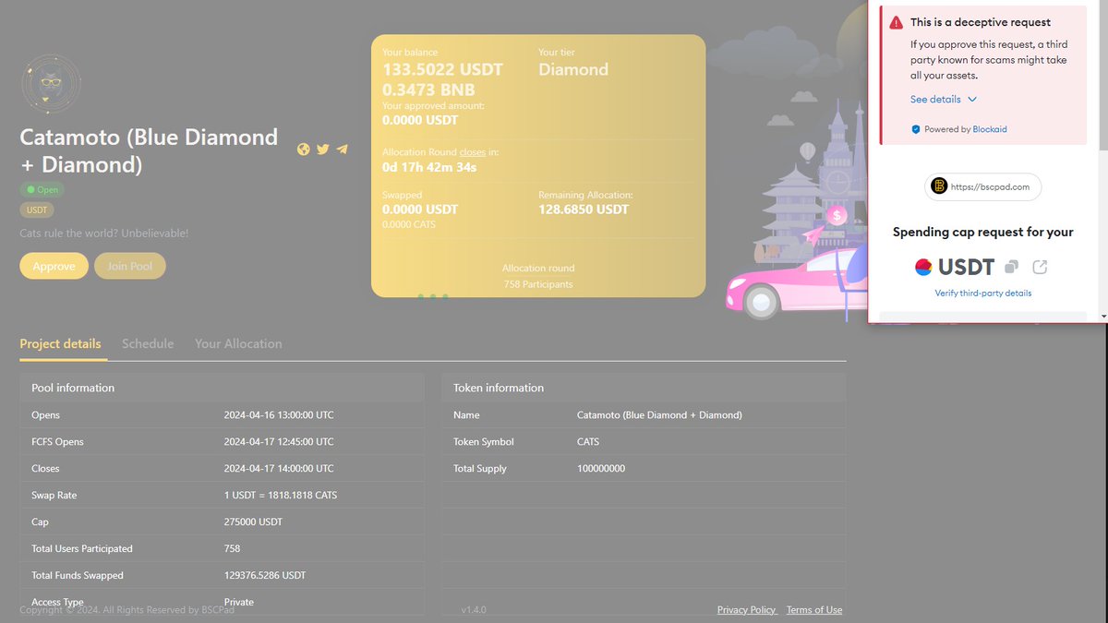This screenshot has width=1108, height=623.
Task: Click the Catamoto (Blue Diamond + Diamond) title
Action: (149, 150)
